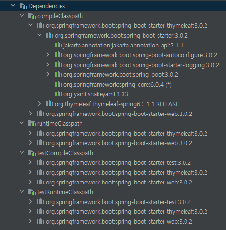The width and height of the screenshot is (226, 230).
Task: Select text 'org.springframework.boot:spring-boot-starter:3.0.2'
Action: pos(121,36)
